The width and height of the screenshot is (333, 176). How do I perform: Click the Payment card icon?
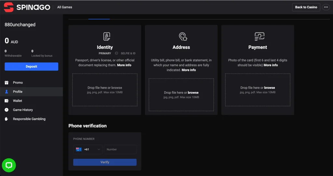[x=259, y=36]
